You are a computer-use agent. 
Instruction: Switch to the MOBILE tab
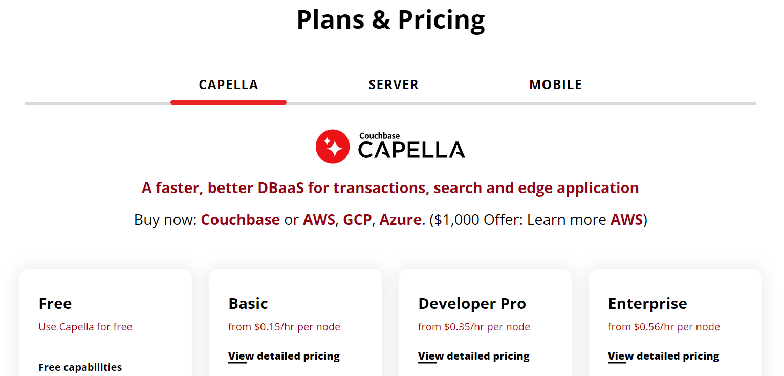556,85
